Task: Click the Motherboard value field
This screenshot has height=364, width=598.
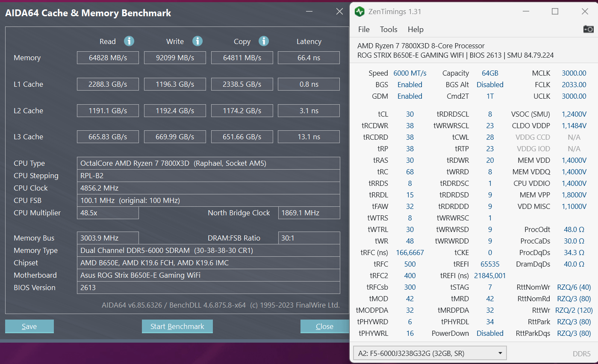Action: [x=209, y=275]
